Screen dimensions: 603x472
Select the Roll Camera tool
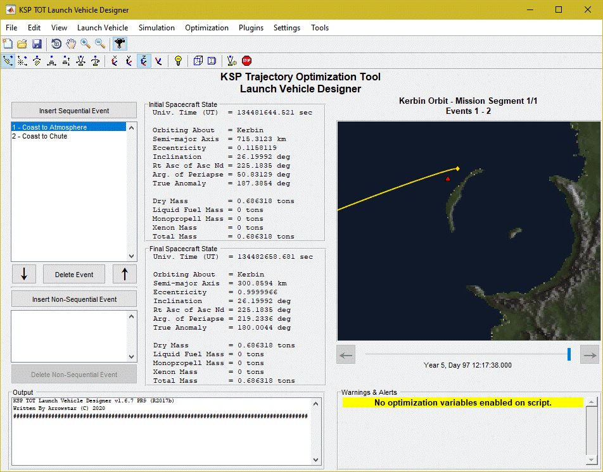[96, 61]
